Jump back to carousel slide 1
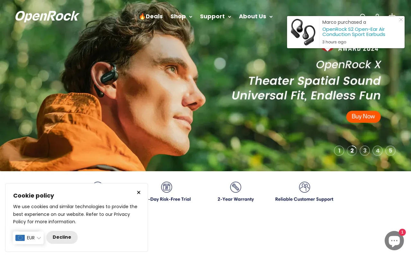 pyautogui.click(x=339, y=151)
